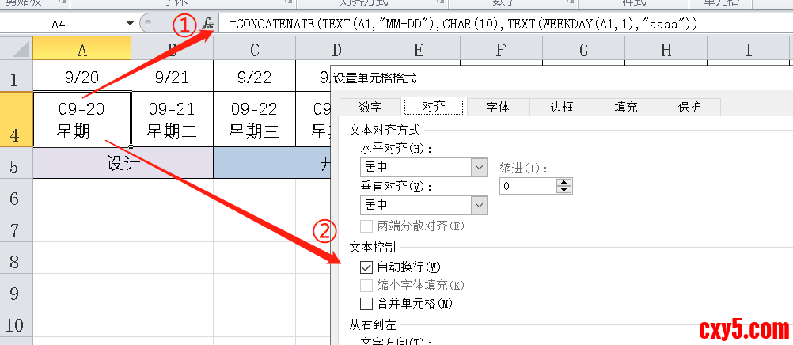Open the Name Box dropdown arrow
Screen dimensions: 793x345
(130, 24)
